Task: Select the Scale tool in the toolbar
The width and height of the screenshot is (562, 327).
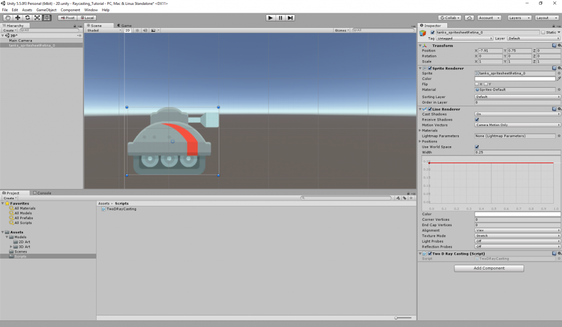Action: 37,18
